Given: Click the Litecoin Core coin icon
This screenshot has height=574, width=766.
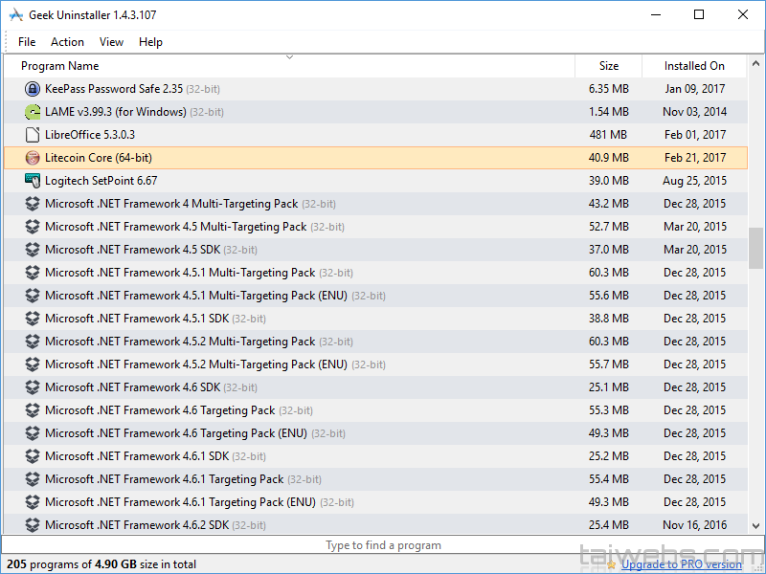Looking at the screenshot, I should tap(33, 158).
